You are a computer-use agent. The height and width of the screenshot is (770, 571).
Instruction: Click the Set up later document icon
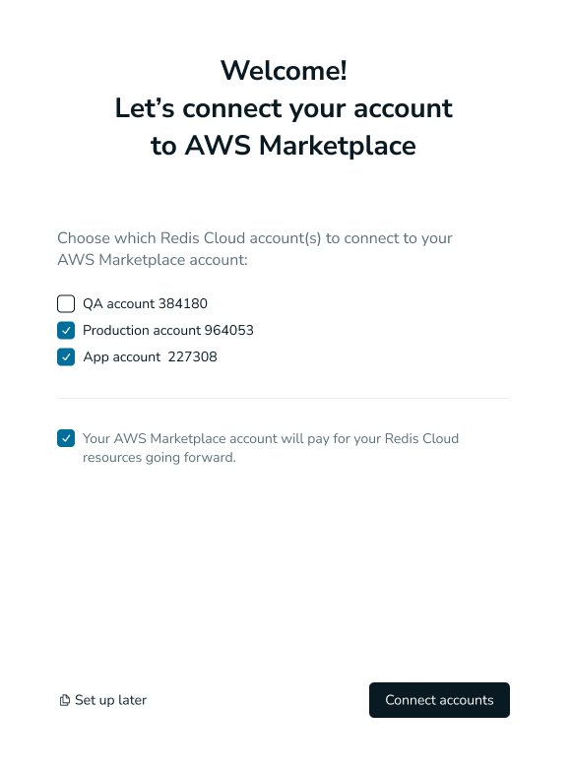pyautogui.click(x=64, y=700)
